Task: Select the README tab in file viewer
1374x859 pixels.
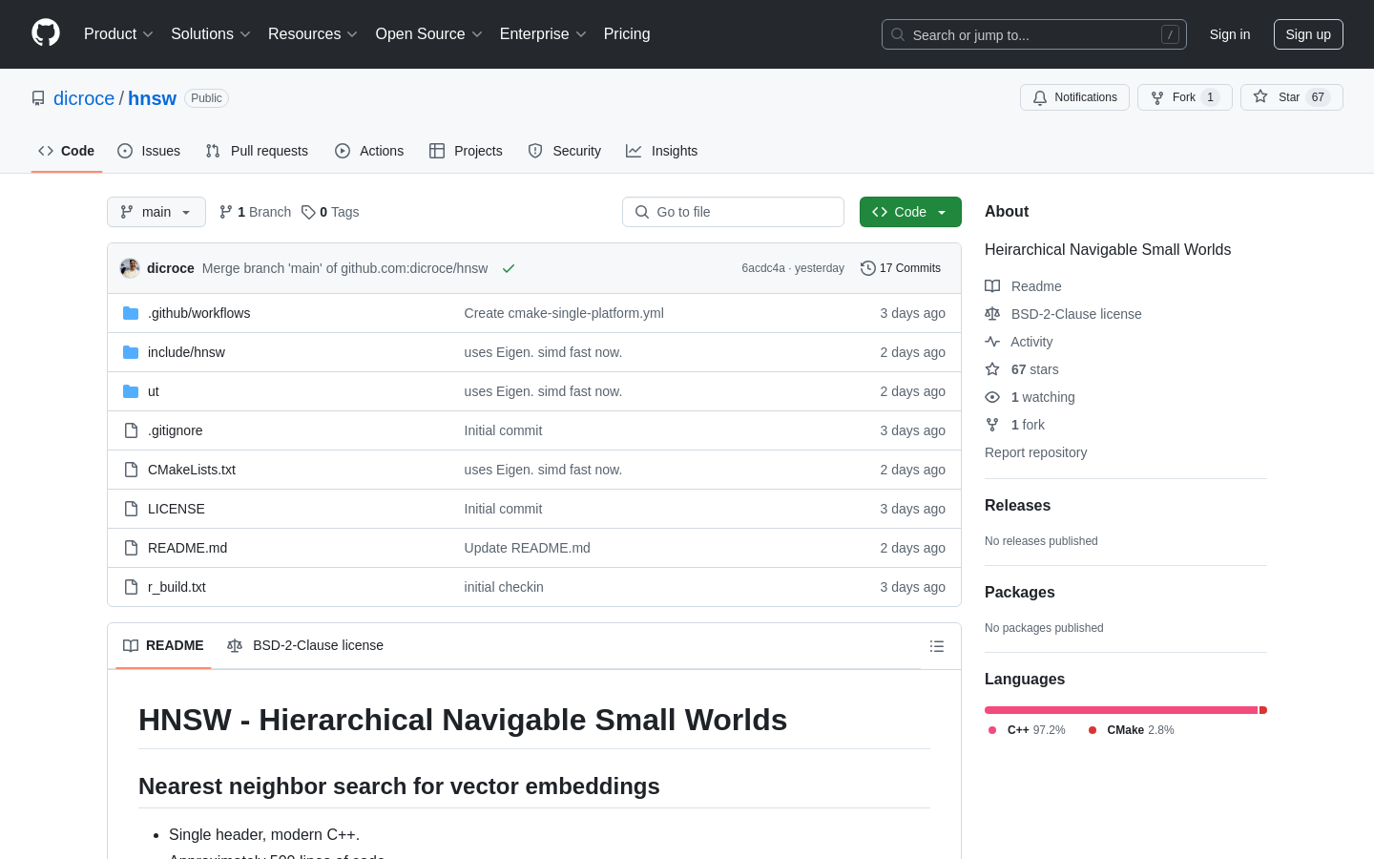Action: click(163, 645)
